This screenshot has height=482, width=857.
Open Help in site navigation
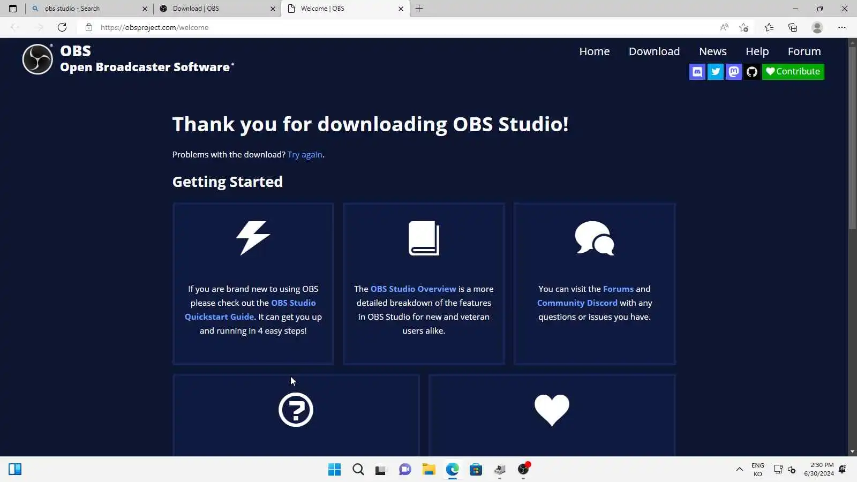click(757, 51)
